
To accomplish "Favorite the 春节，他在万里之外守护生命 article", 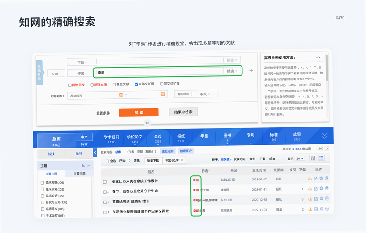I will click(321, 189).
